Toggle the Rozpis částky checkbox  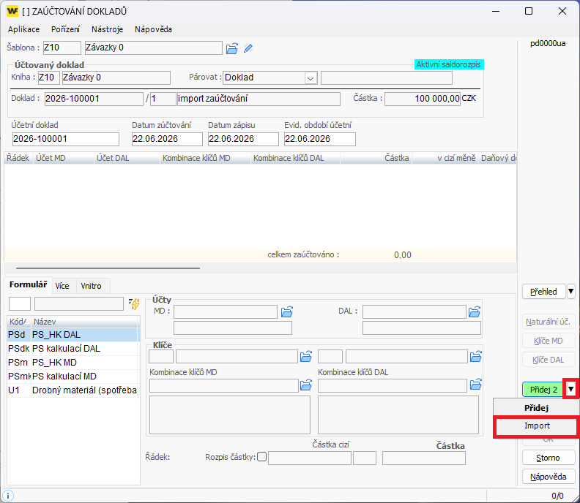pyautogui.click(x=262, y=457)
